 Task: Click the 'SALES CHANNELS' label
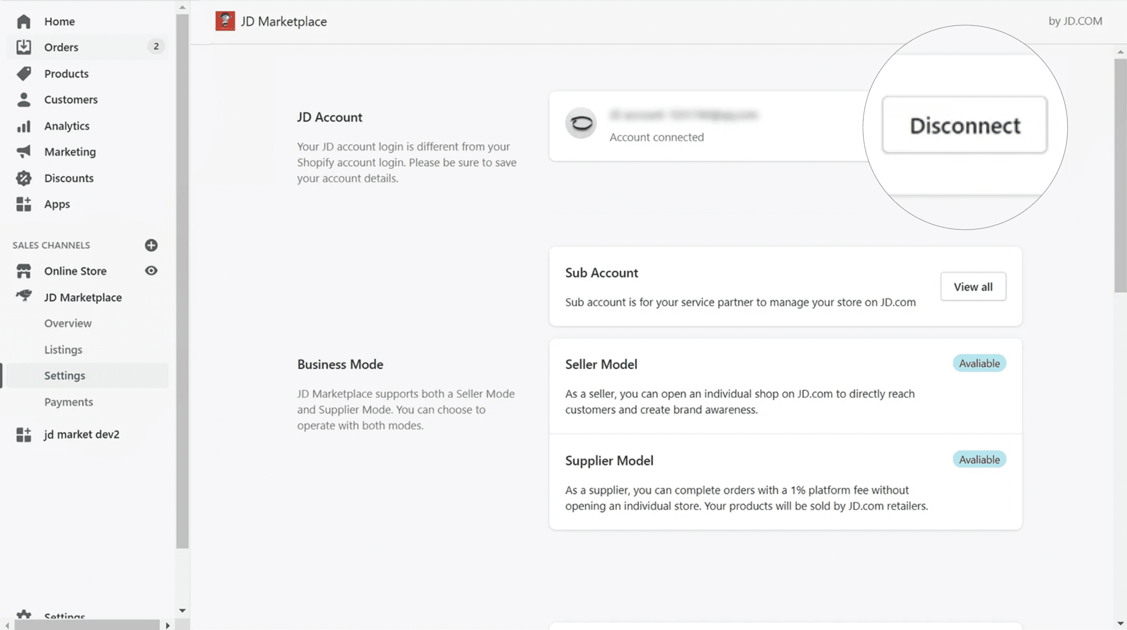pos(51,245)
